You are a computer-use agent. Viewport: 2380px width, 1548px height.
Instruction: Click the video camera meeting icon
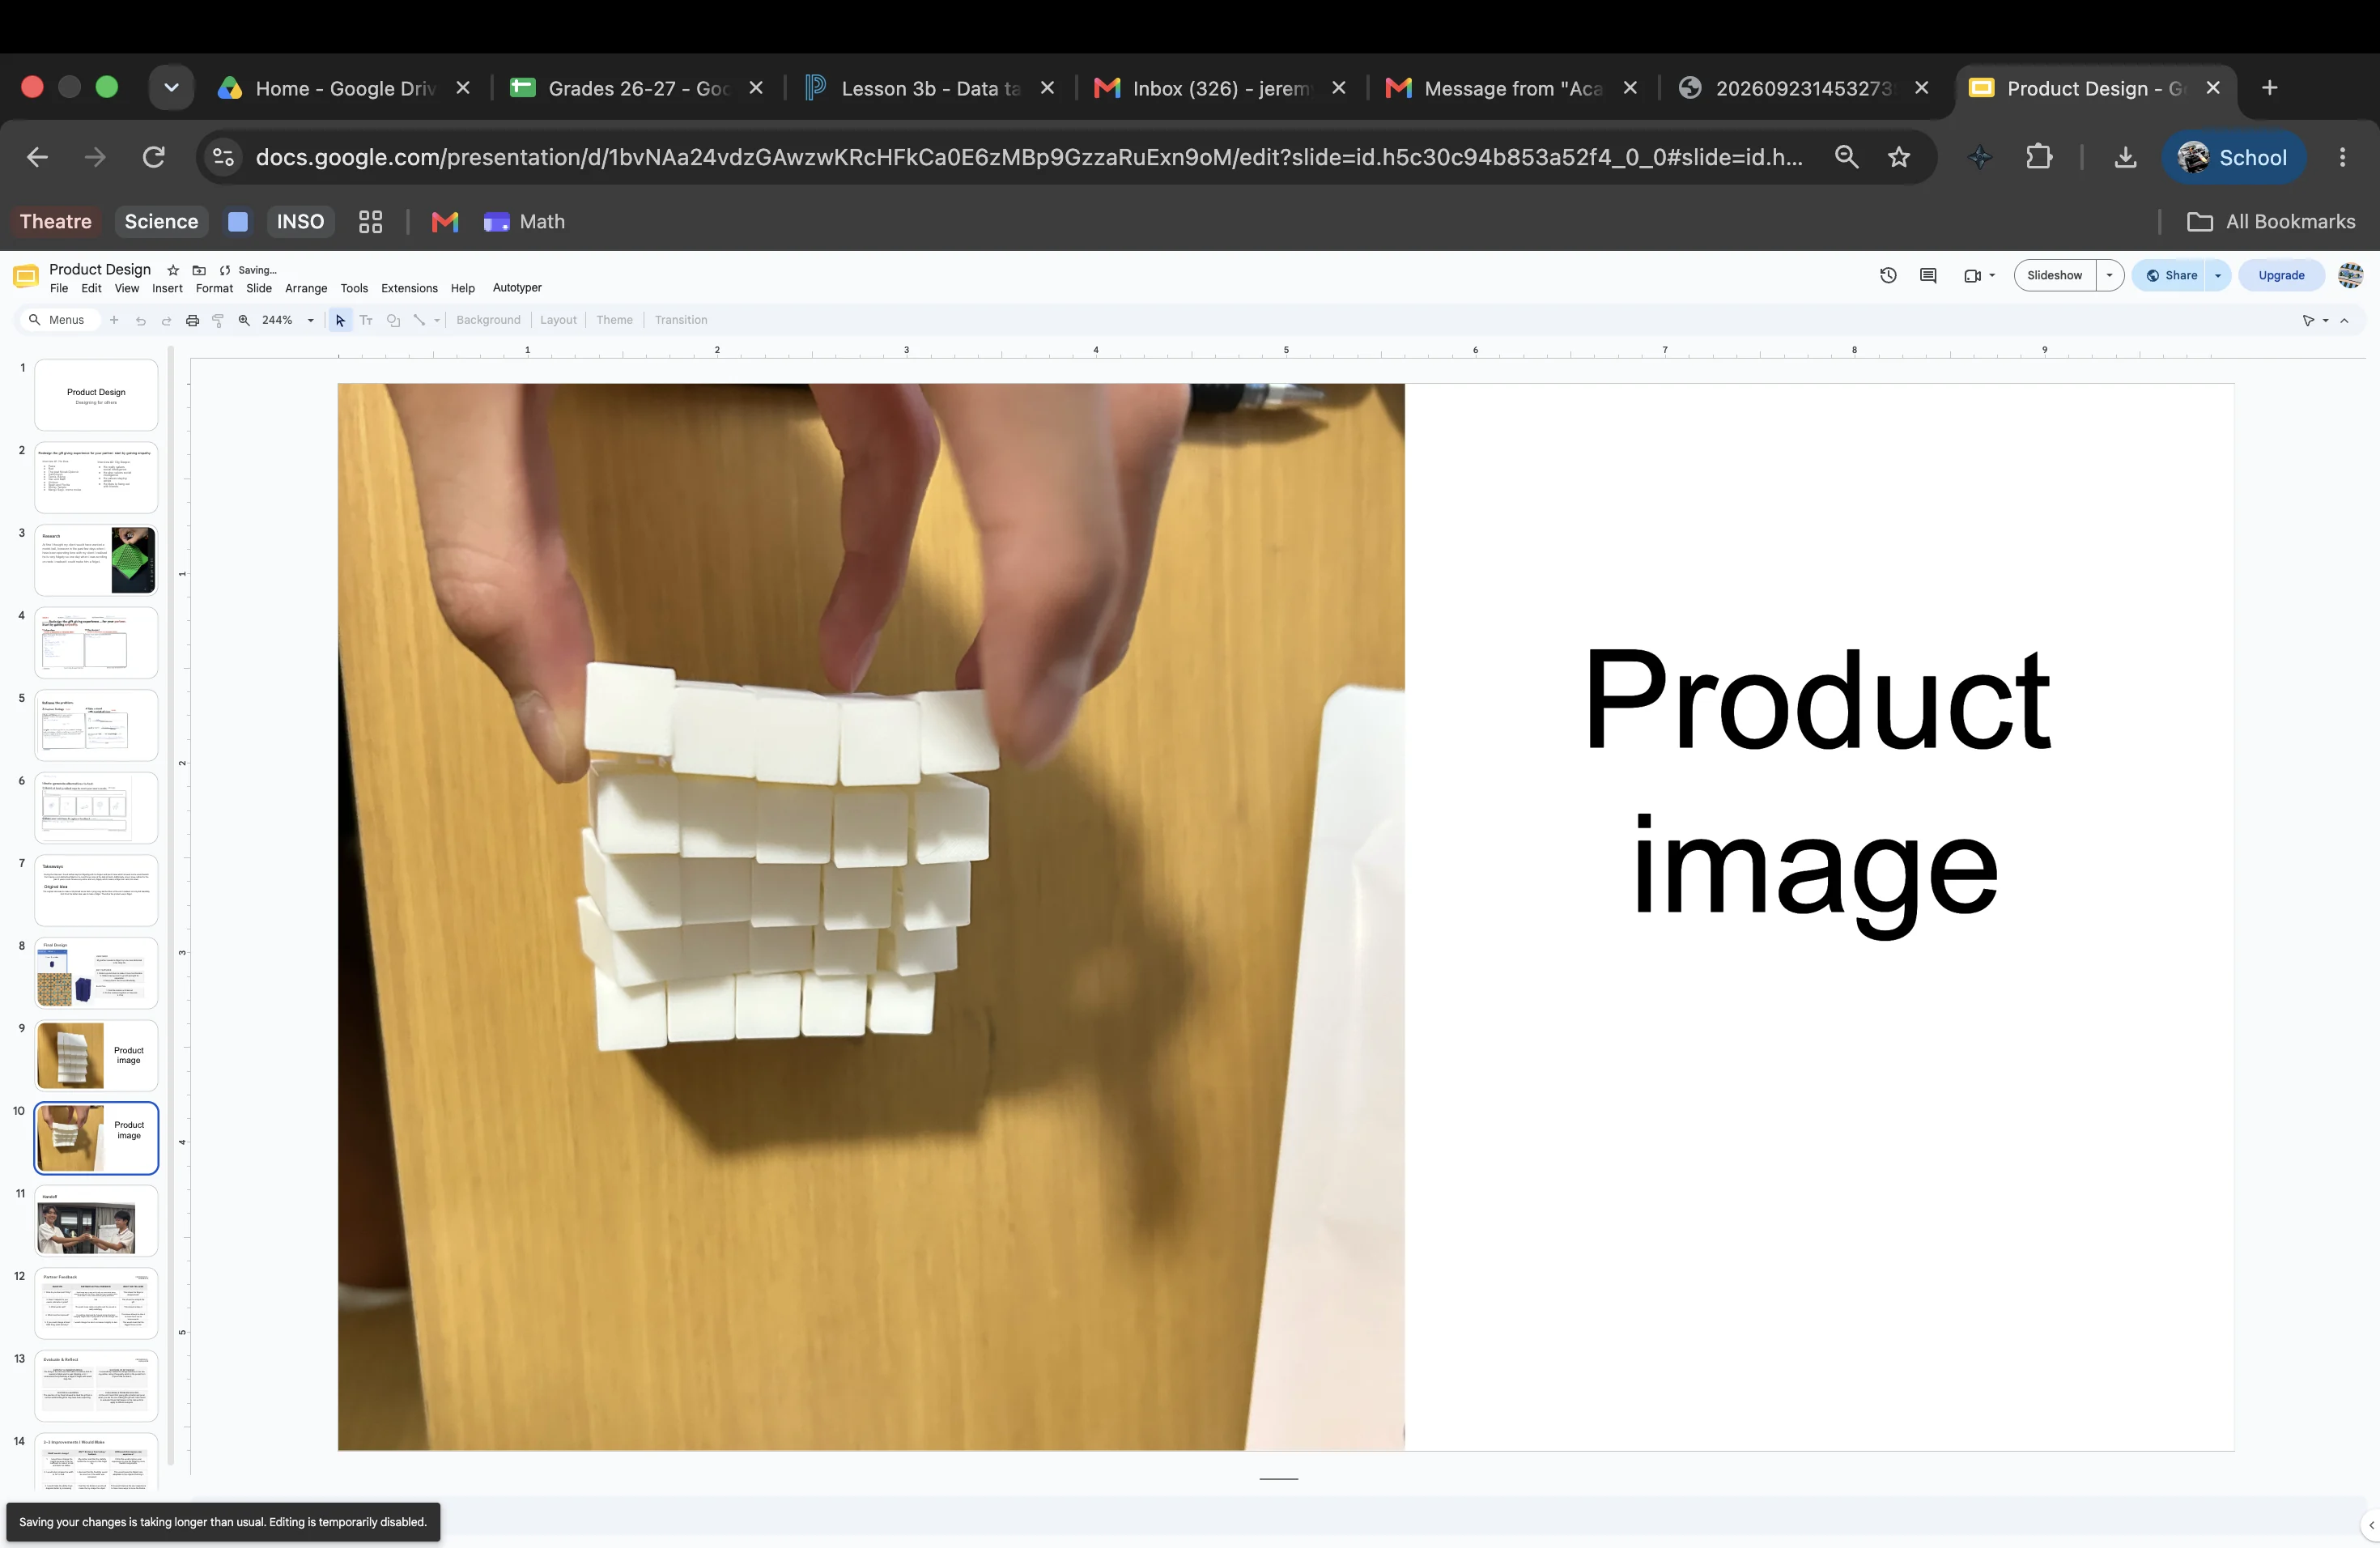(x=1972, y=276)
